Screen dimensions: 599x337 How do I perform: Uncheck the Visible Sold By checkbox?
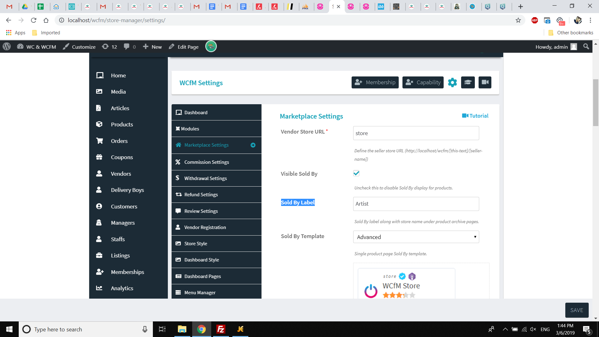356,173
